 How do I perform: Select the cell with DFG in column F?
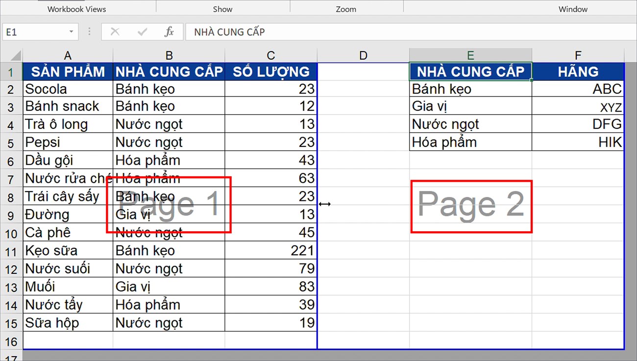(578, 124)
